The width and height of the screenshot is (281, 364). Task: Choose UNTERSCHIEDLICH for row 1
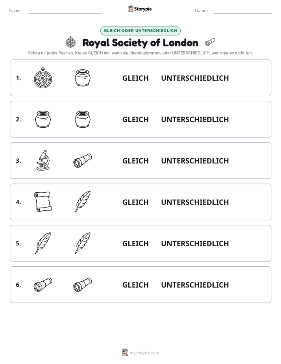click(x=195, y=78)
